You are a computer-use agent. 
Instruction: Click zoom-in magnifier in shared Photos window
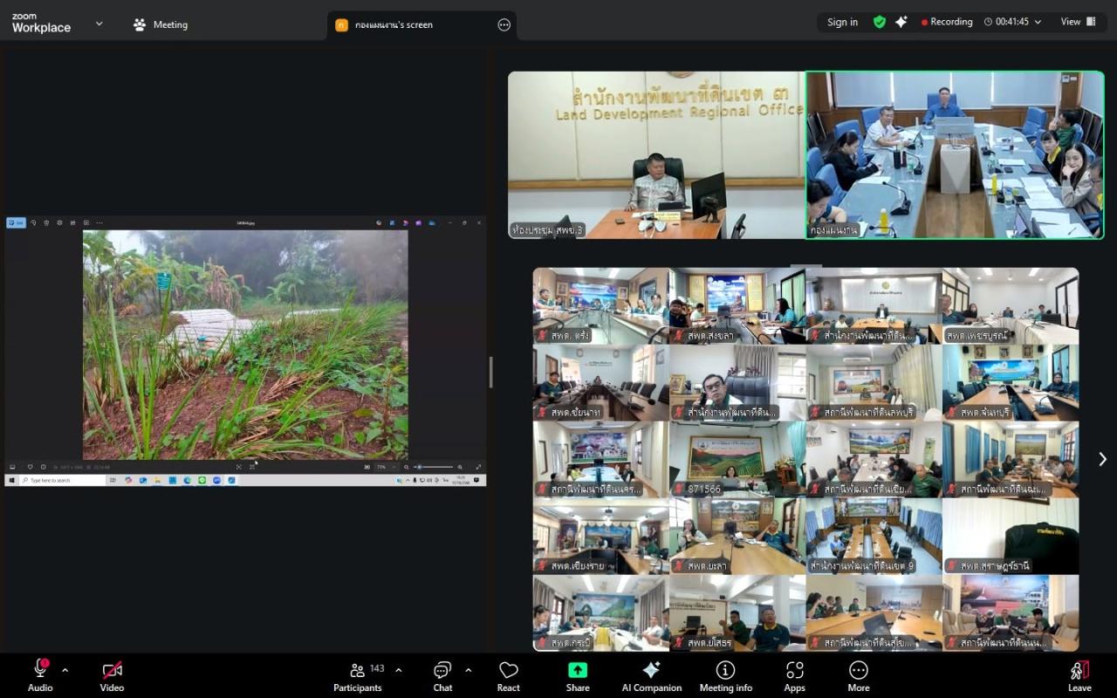click(460, 467)
